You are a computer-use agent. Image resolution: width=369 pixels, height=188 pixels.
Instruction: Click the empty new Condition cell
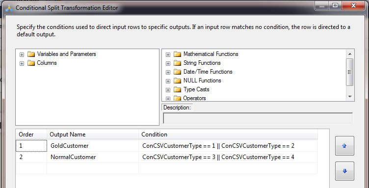tap(228, 168)
